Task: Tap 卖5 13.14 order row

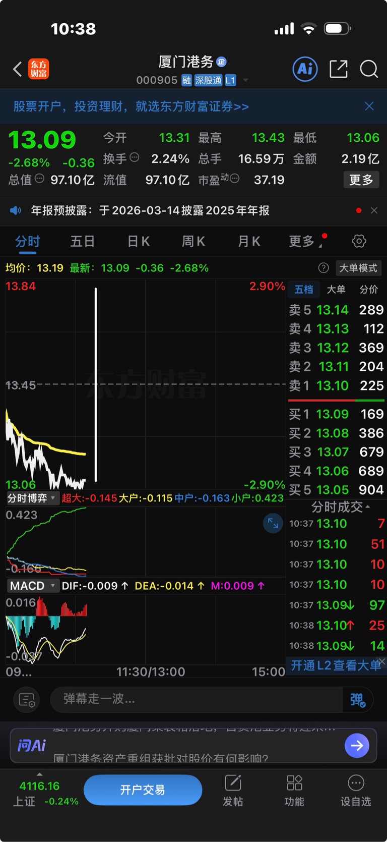Action: click(337, 310)
